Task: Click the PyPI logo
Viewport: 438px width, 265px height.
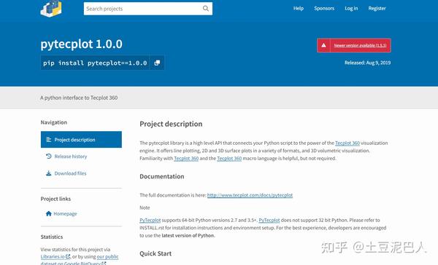Action: tap(51, 9)
